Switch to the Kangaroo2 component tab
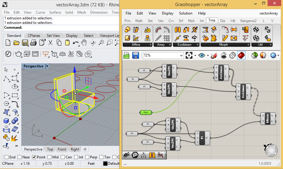Image resolution: width=283 pixels, height=169 pixels. [x=248, y=21]
